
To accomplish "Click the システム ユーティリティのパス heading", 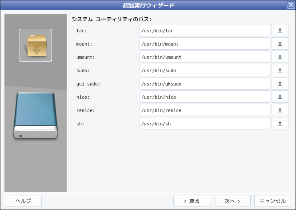I will click(x=112, y=19).
